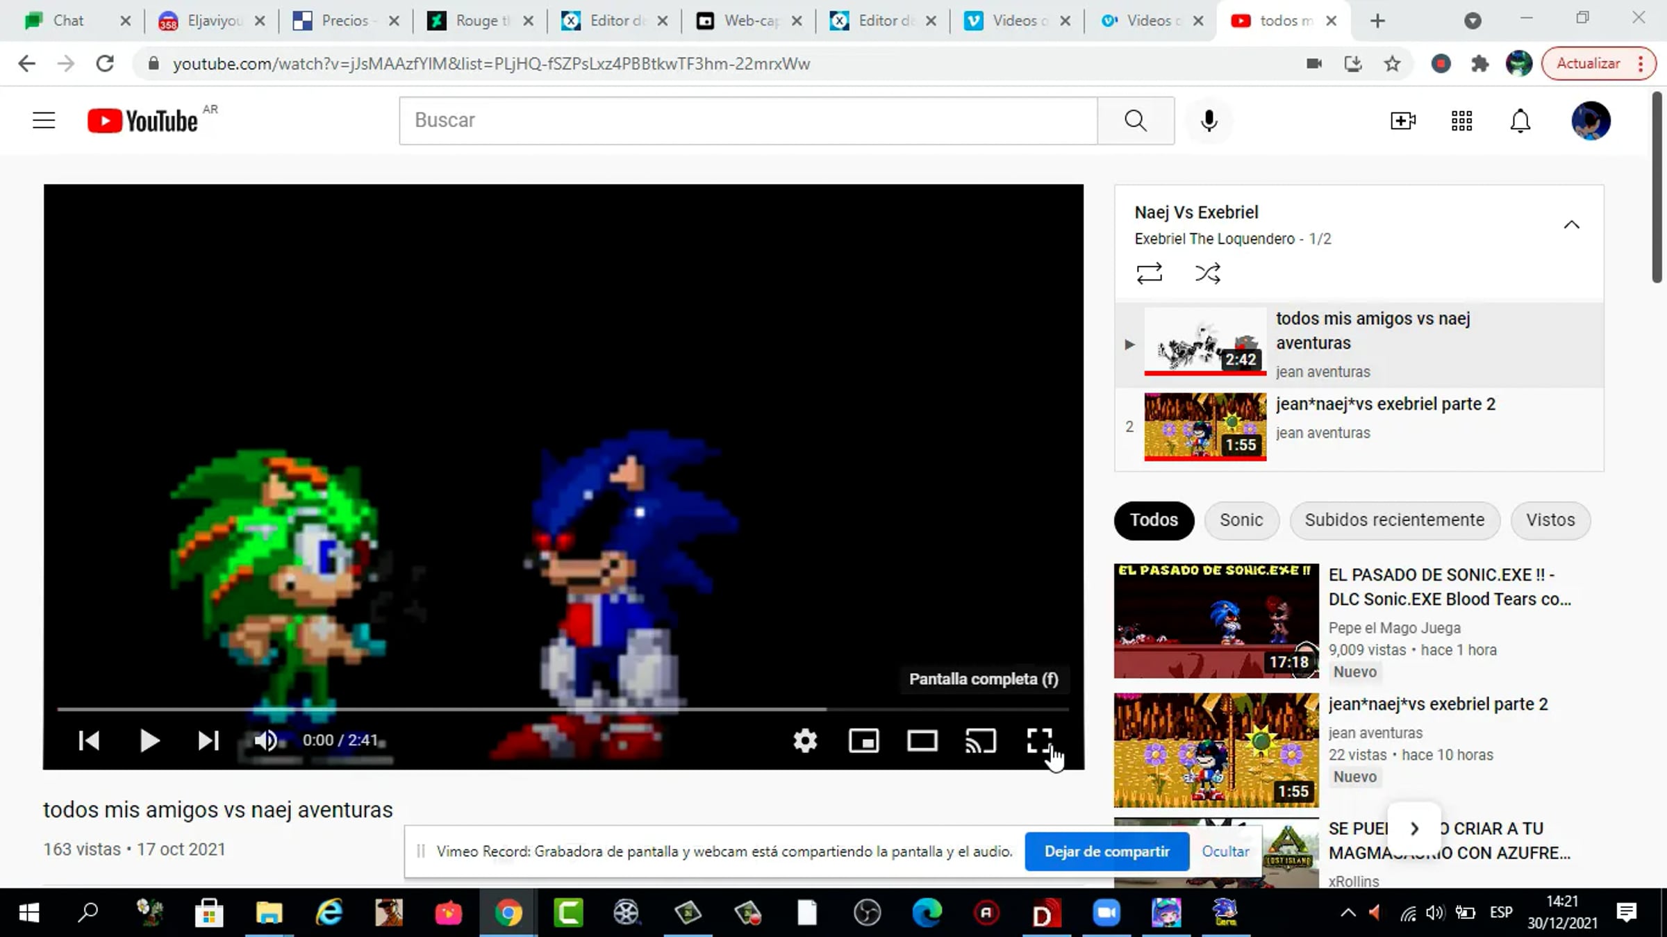Image resolution: width=1667 pixels, height=937 pixels.
Task: Open the Create video icon
Action: point(1402,121)
